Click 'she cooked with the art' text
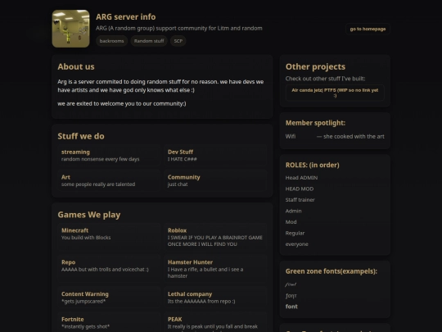This screenshot has height=332, width=442. click(354, 136)
